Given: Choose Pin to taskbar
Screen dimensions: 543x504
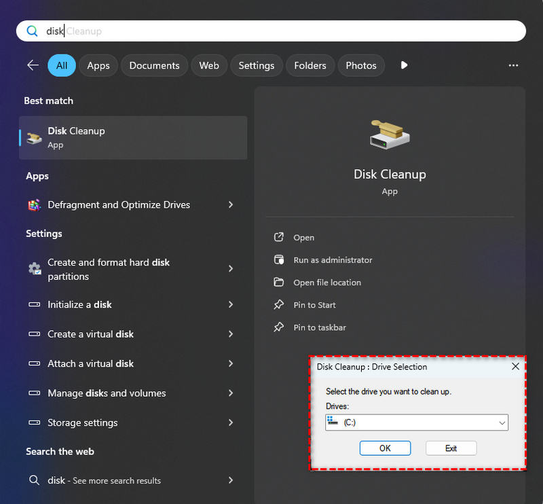Looking at the screenshot, I should pos(320,327).
